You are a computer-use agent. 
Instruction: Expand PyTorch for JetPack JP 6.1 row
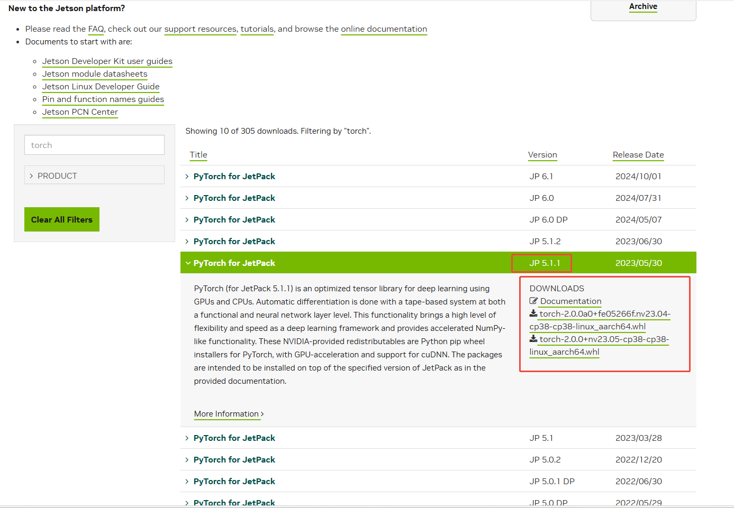pyautogui.click(x=438, y=176)
